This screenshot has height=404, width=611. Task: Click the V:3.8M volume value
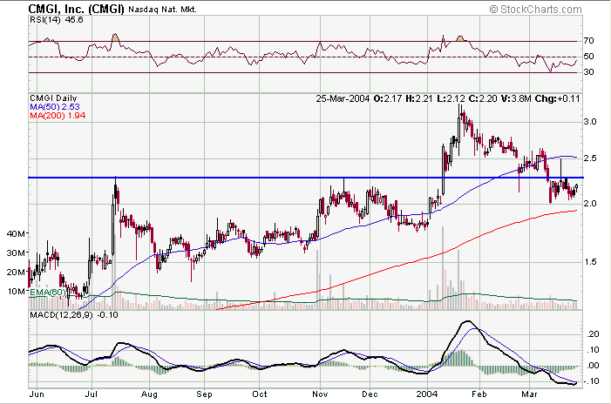click(516, 99)
